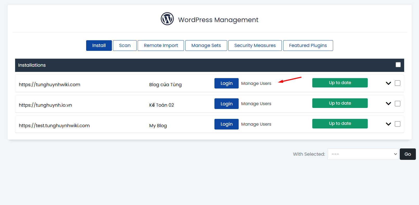
Task: Click the https://test.tunghuynhwiki.com URL
Action: pyautogui.click(x=54, y=126)
